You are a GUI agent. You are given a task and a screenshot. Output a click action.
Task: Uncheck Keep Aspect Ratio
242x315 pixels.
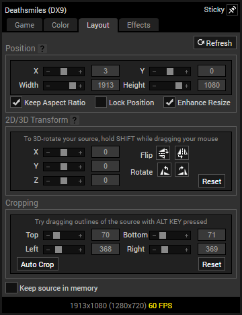[x=16, y=103]
